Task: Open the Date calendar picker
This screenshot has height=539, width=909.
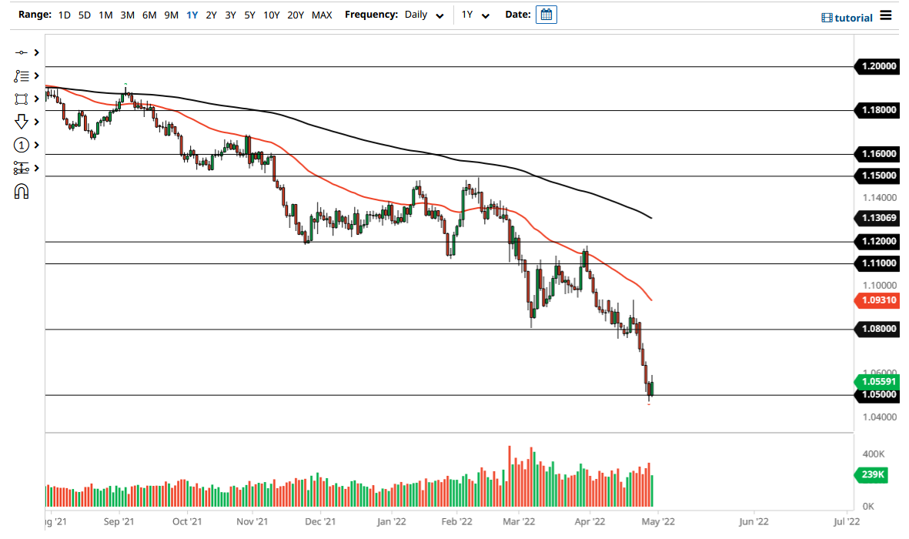Action: [x=546, y=14]
